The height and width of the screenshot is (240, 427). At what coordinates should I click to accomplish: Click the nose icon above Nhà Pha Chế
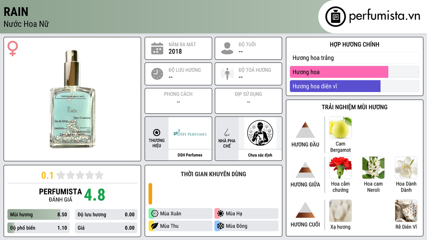[x=226, y=132]
